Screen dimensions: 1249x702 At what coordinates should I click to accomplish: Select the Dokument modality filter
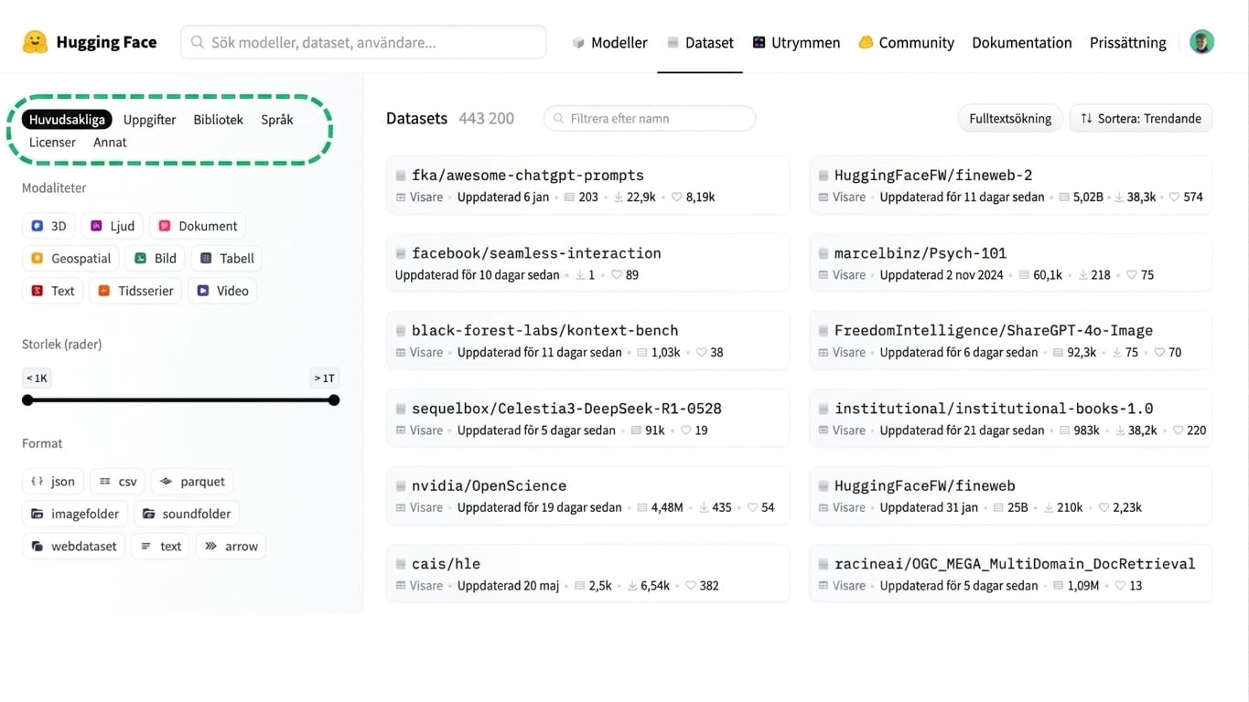coord(198,226)
